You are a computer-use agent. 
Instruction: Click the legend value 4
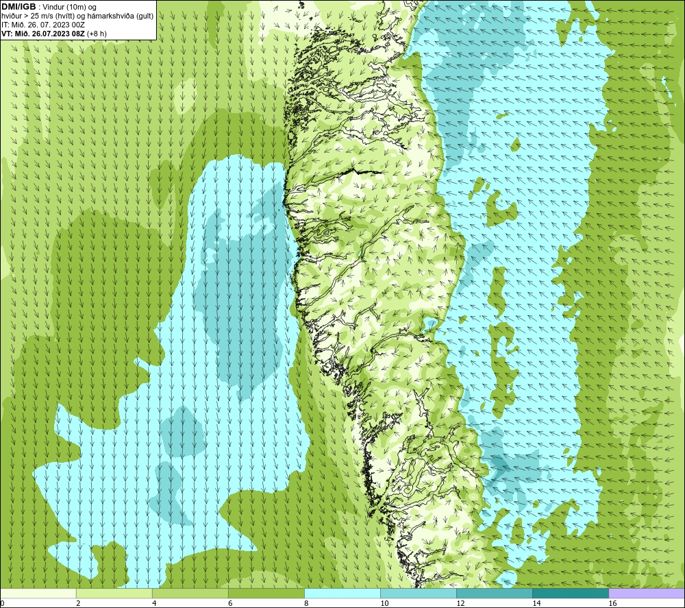[x=154, y=604]
